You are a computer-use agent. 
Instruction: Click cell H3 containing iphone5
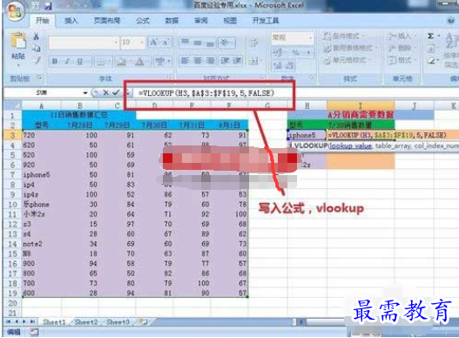(x=307, y=135)
